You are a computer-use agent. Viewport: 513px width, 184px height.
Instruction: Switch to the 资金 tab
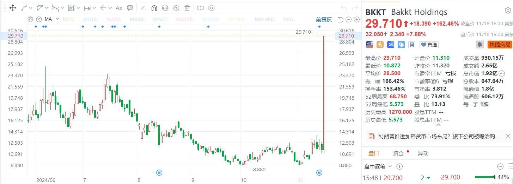[398, 153]
